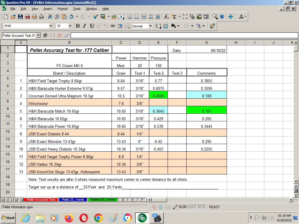Screen dimensions: 299x224
Task: Cut selection with the scissors icon
Action: 50,17
